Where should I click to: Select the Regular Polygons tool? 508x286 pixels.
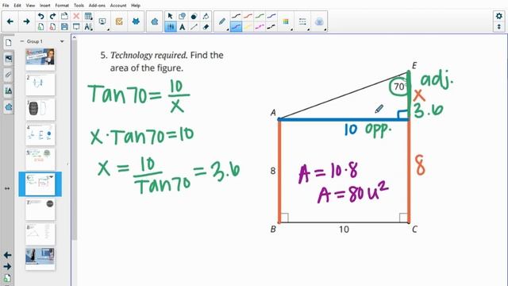194,16
